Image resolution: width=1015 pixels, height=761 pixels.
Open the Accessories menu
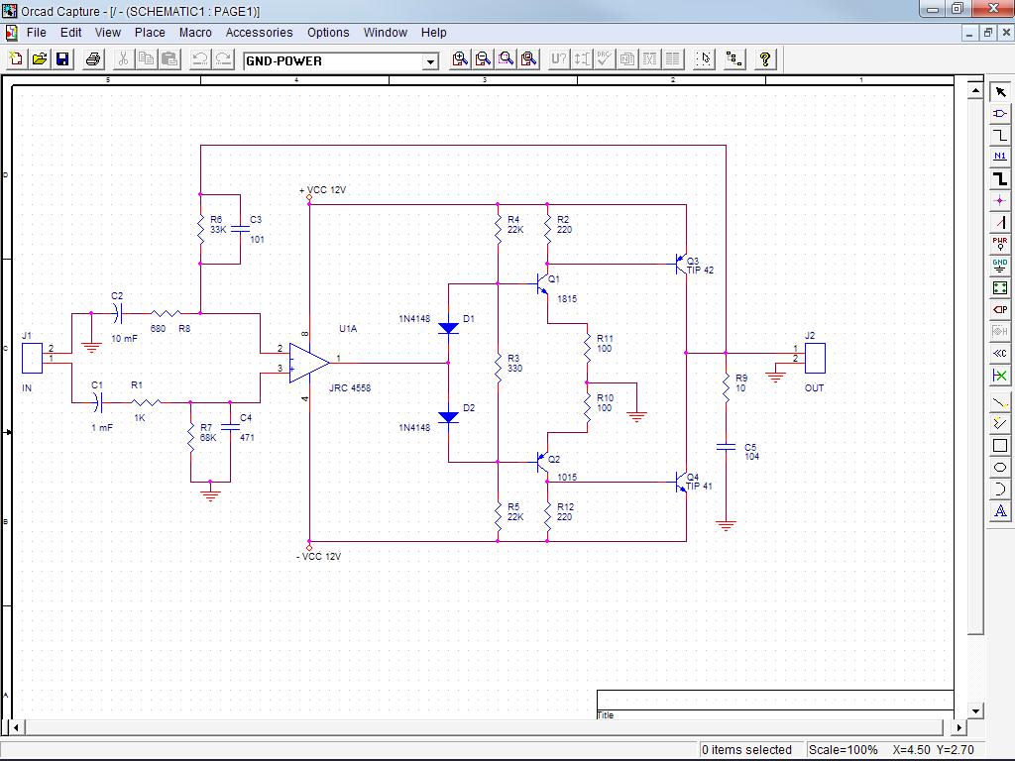[x=259, y=33]
